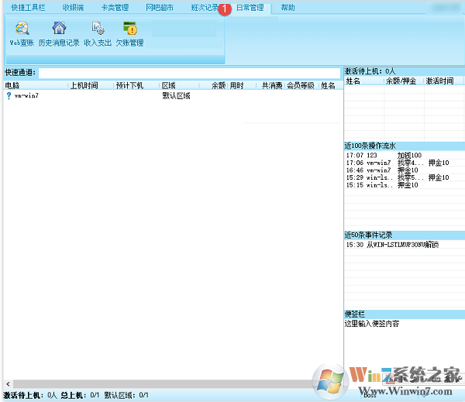Click the 激活时间 column header
The height and width of the screenshot is (402, 465).
tap(443, 81)
